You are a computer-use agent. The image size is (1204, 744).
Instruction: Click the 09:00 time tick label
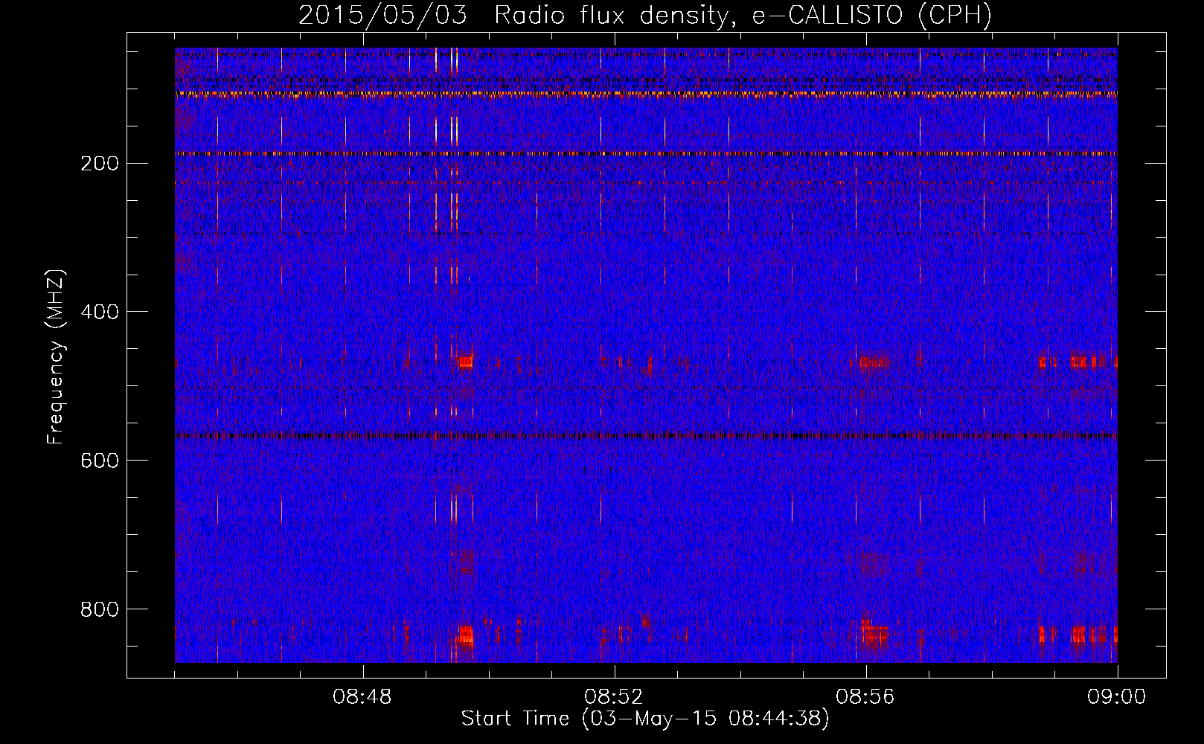point(1117,697)
